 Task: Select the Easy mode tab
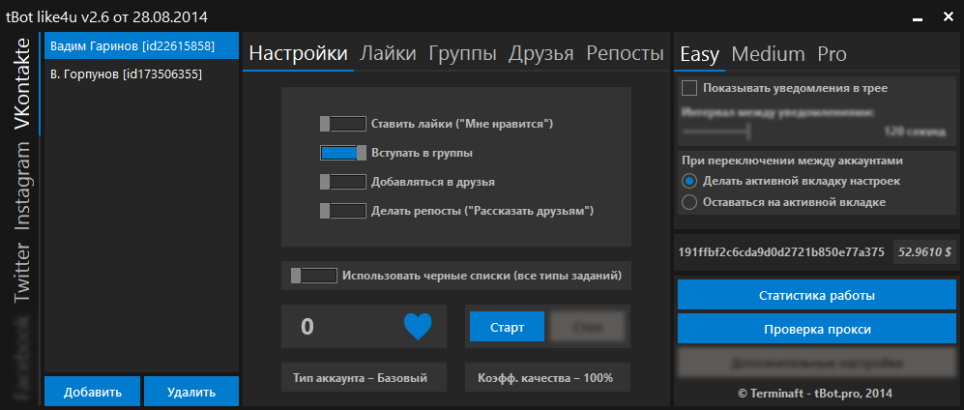coord(700,54)
